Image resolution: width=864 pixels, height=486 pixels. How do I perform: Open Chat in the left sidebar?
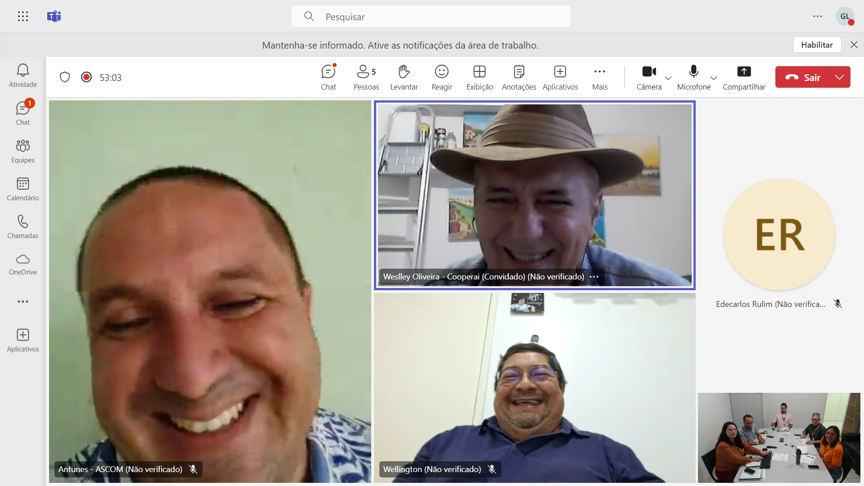point(23,113)
